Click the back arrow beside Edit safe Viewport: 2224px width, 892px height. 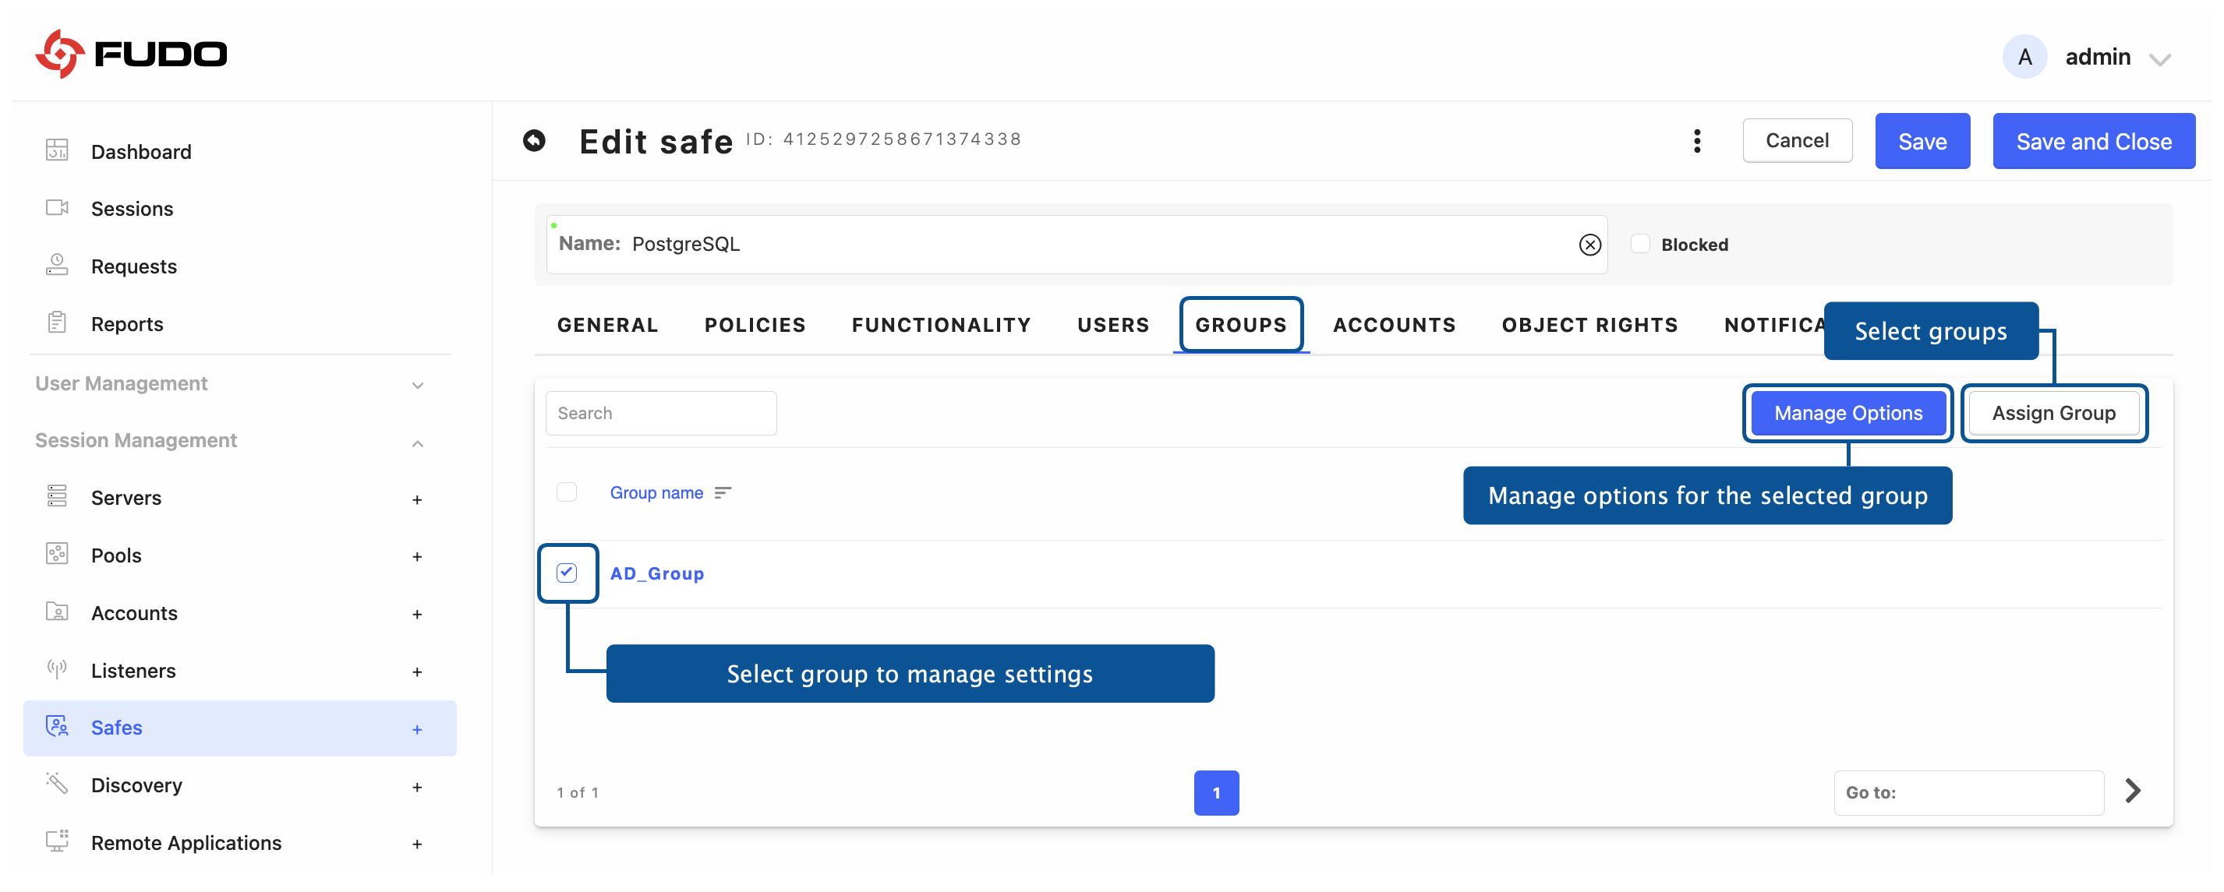click(535, 140)
